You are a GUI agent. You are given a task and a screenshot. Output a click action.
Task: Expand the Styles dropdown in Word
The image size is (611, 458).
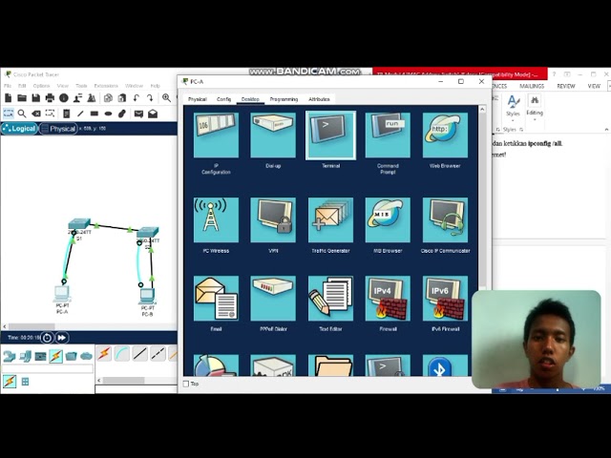click(513, 108)
